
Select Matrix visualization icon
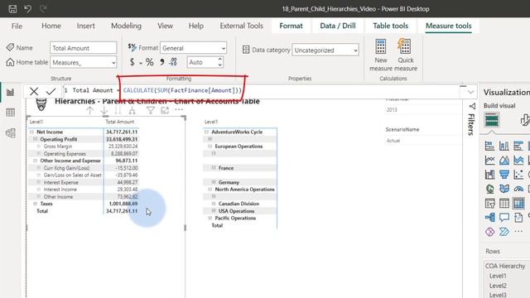(518, 203)
